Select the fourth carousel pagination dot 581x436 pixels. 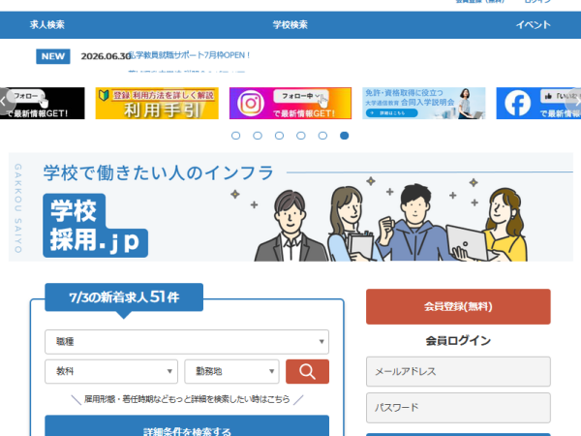[x=301, y=136]
